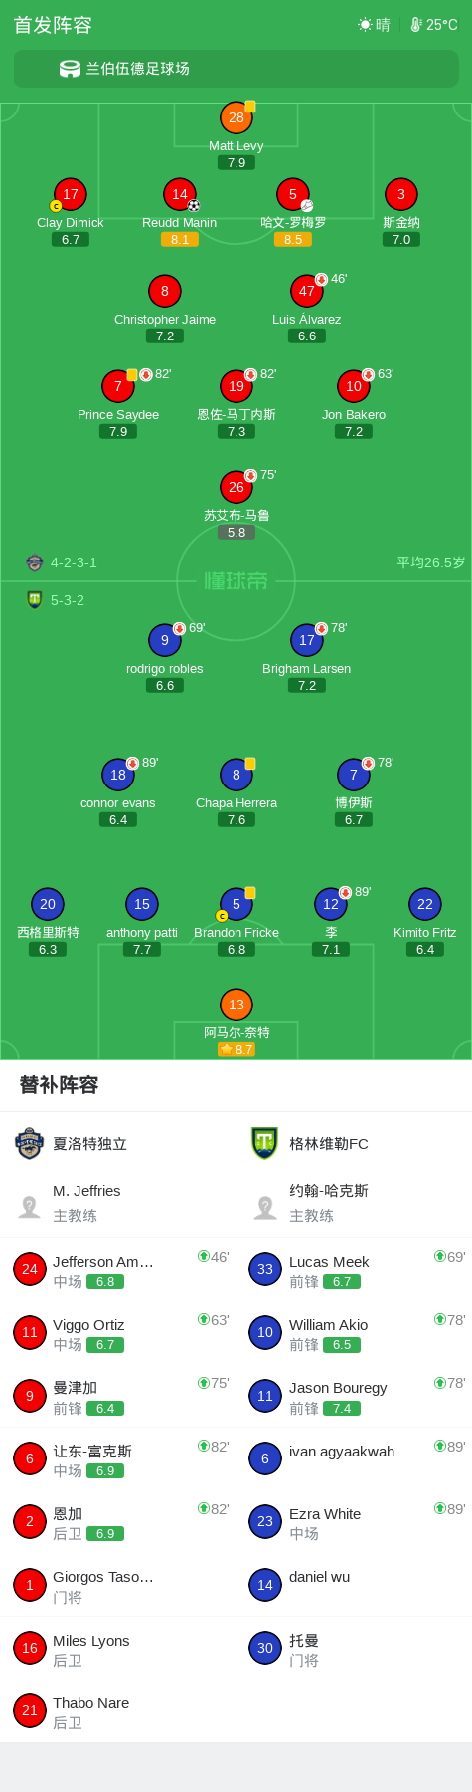Tap the 8.7 best-rating badge

point(236,1049)
